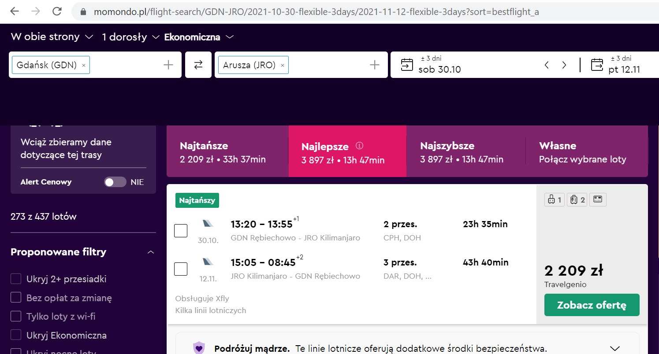
Task: Swap origin and destination airports
Action: point(198,65)
